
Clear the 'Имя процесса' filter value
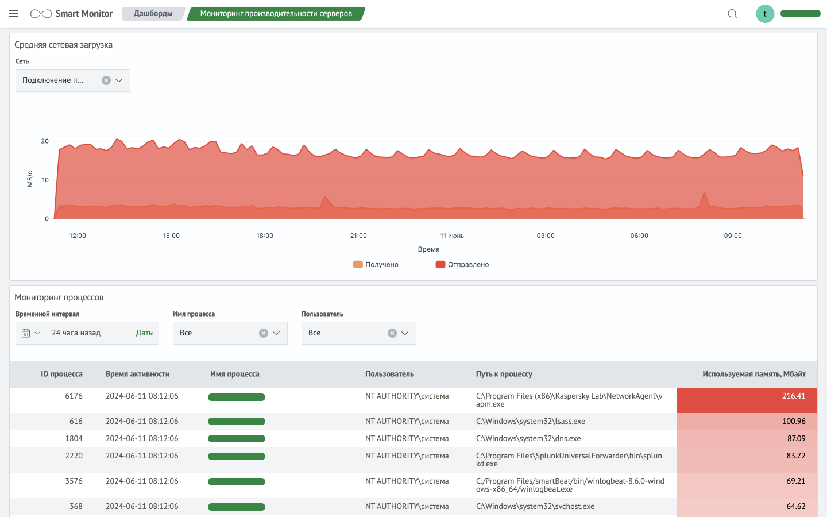click(264, 333)
